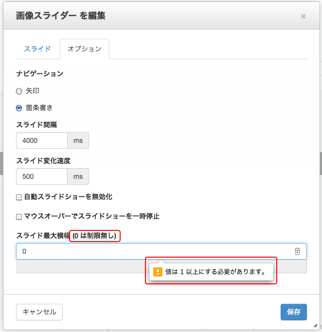Click the ナビゲーション section heading
322x332 pixels.
40,74
